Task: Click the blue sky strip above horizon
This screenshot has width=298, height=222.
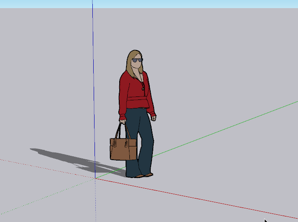Action: tap(192, 4)
